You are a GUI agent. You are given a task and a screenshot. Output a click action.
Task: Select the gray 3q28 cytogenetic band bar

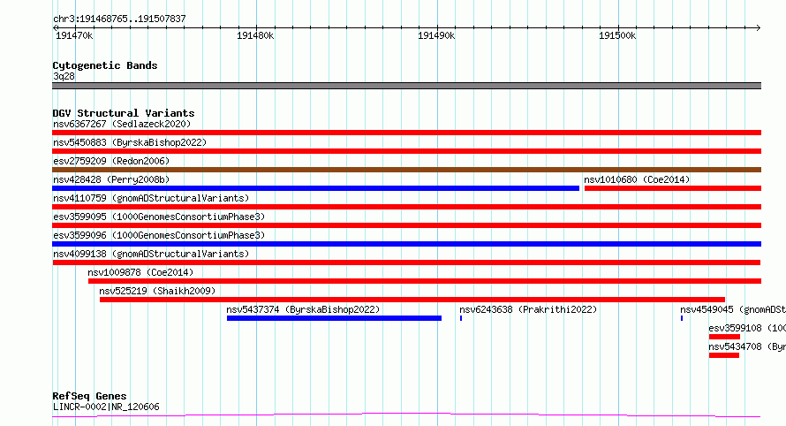pos(406,86)
